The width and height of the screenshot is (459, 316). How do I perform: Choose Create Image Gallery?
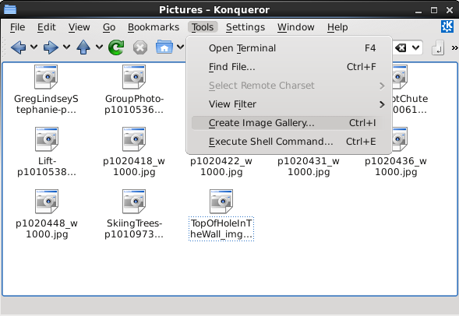coord(288,123)
